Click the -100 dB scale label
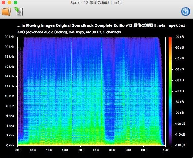The height and width of the screenshot is (158, 193). click(180, 124)
